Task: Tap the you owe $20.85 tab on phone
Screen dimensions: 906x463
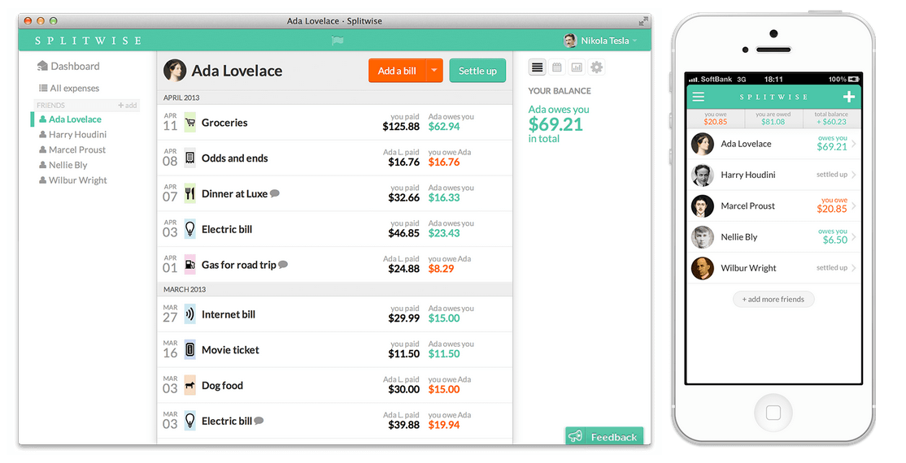Action: point(716,119)
